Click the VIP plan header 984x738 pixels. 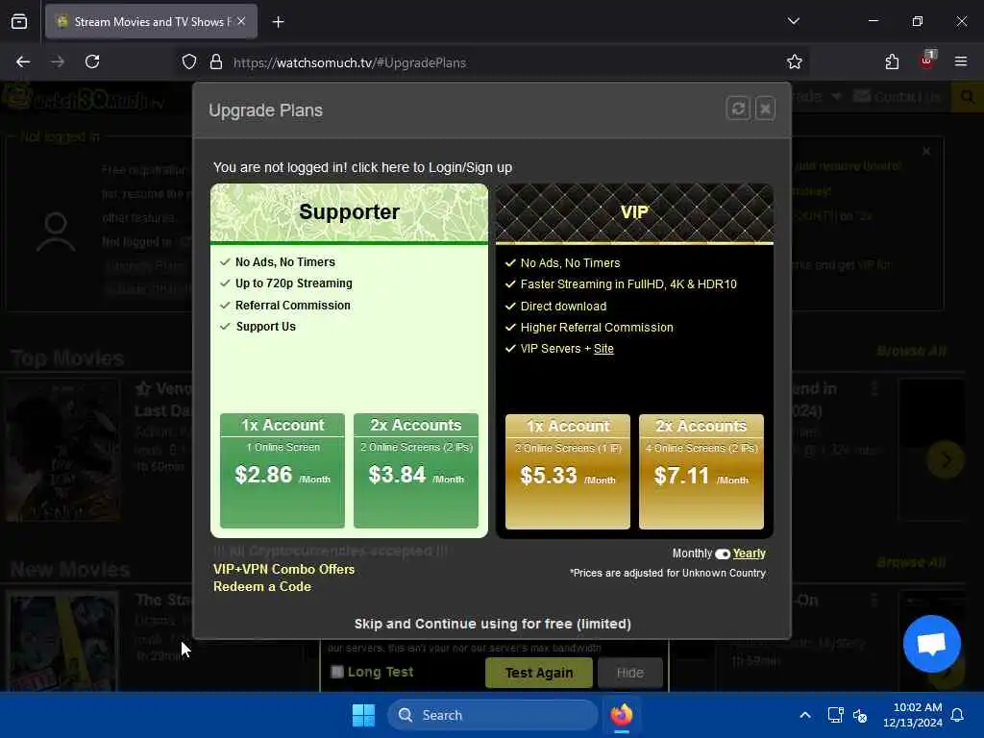634,212
